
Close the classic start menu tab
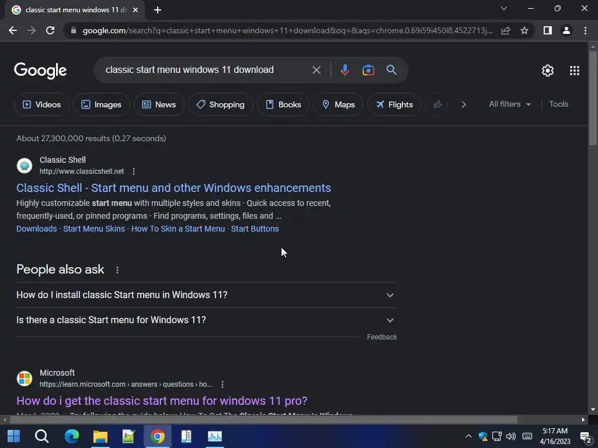coord(135,10)
